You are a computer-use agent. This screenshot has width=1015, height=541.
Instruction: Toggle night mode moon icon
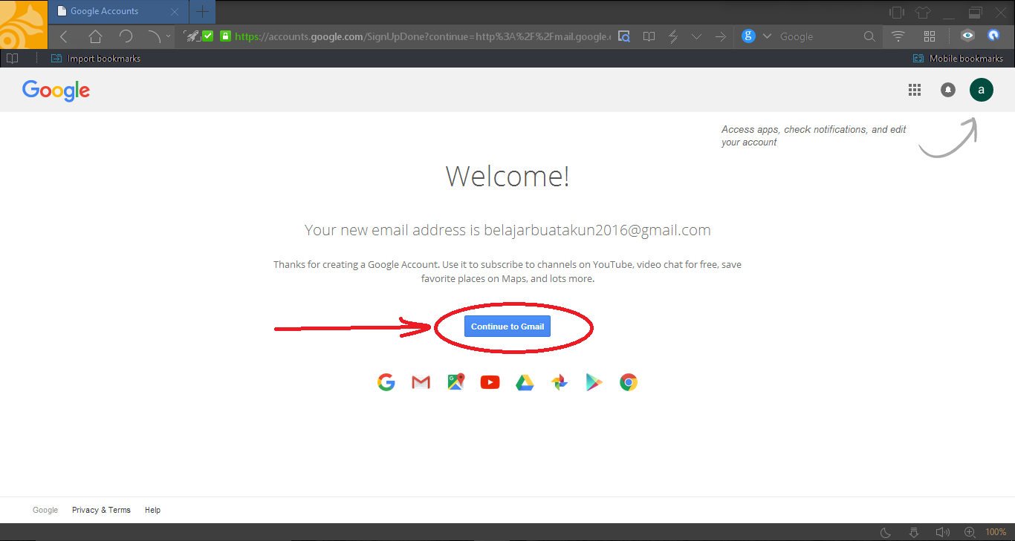pyautogui.click(x=886, y=532)
